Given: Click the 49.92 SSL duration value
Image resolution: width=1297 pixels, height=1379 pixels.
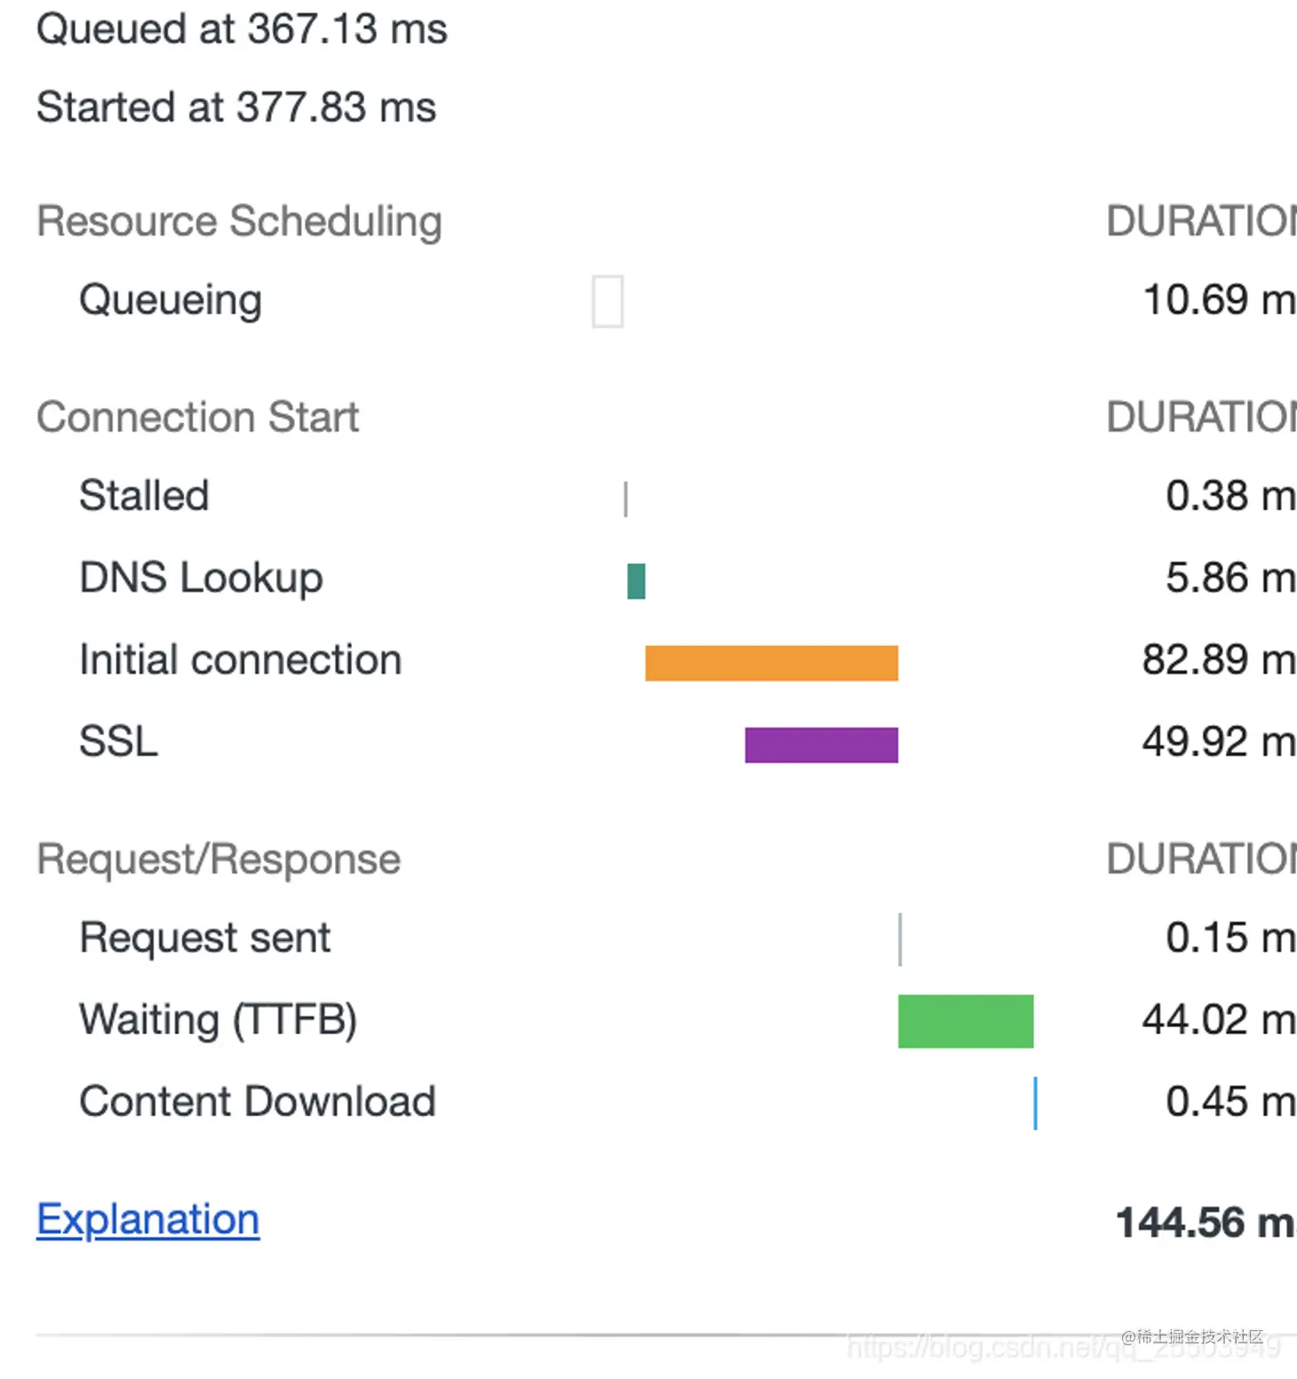Looking at the screenshot, I should (x=1219, y=741).
